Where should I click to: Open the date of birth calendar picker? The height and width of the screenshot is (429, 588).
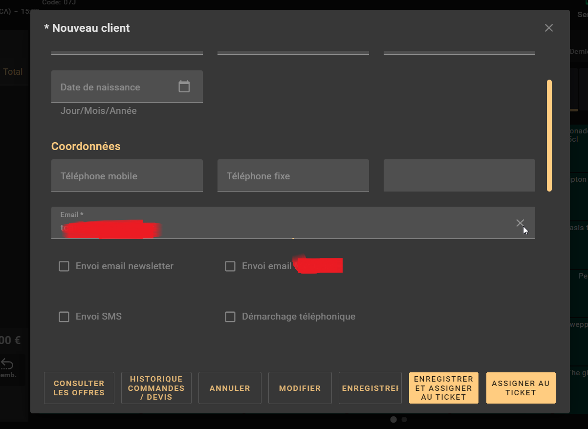coord(184,86)
